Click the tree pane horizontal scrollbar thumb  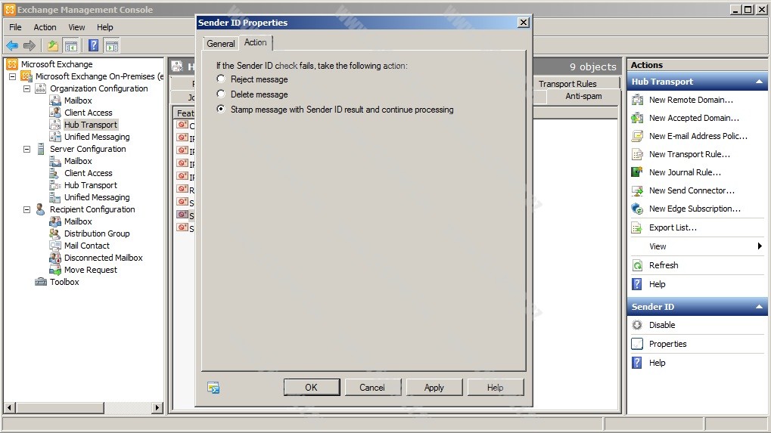tap(60, 407)
